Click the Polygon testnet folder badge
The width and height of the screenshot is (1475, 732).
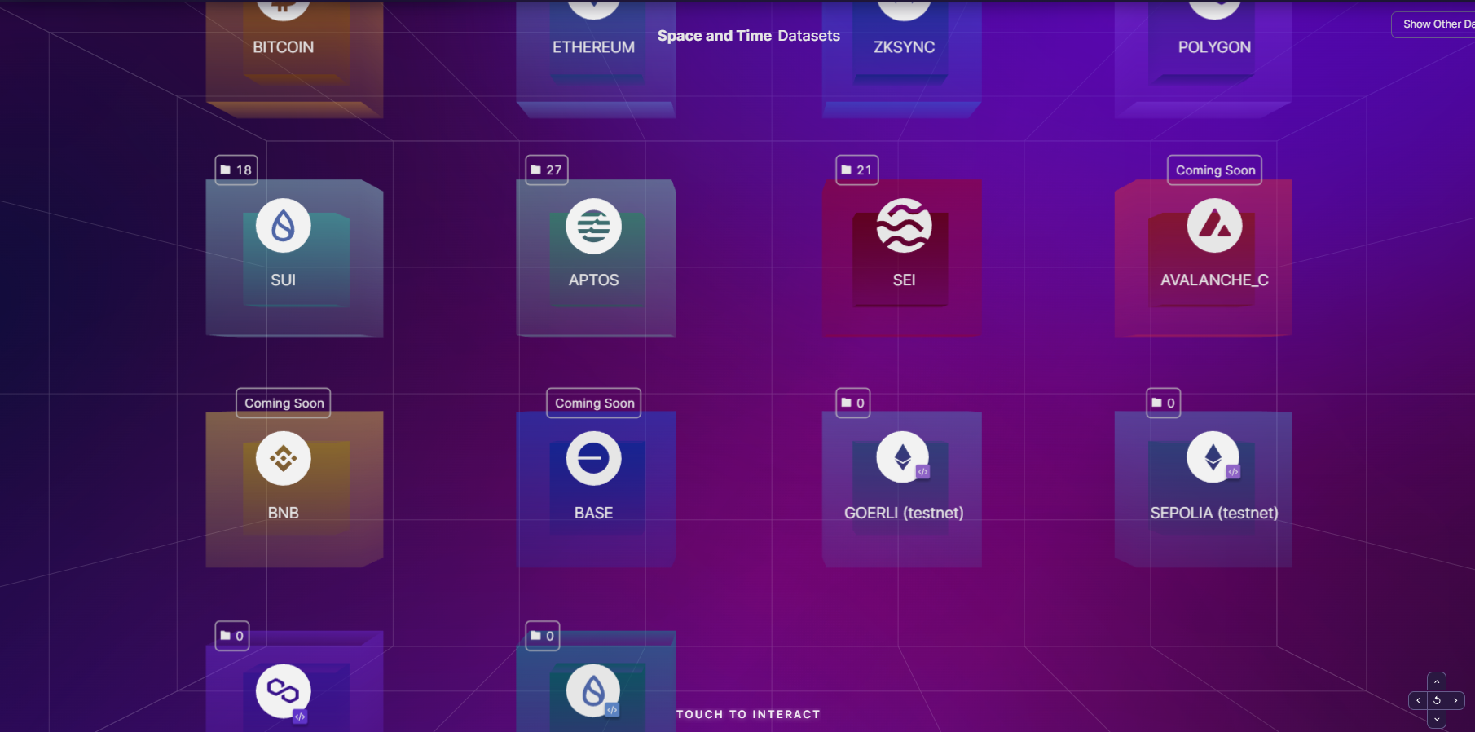pyautogui.click(x=232, y=636)
